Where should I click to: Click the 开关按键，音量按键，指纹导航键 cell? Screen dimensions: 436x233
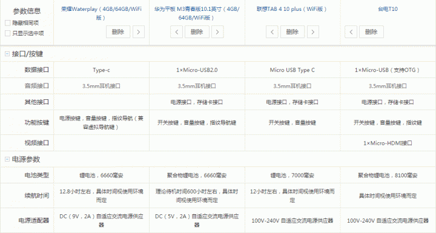click(x=197, y=123)
